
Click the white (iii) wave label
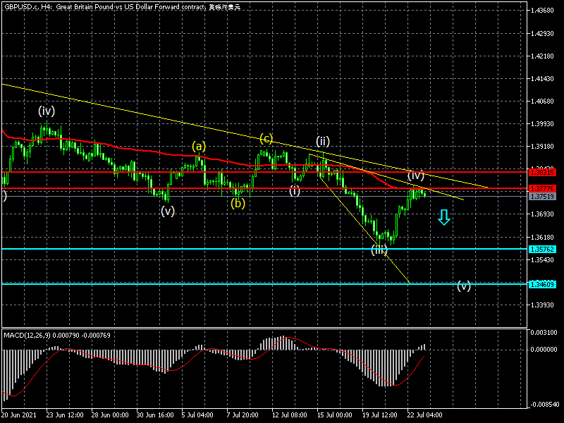pyautogui.click(x=379, y=250)
